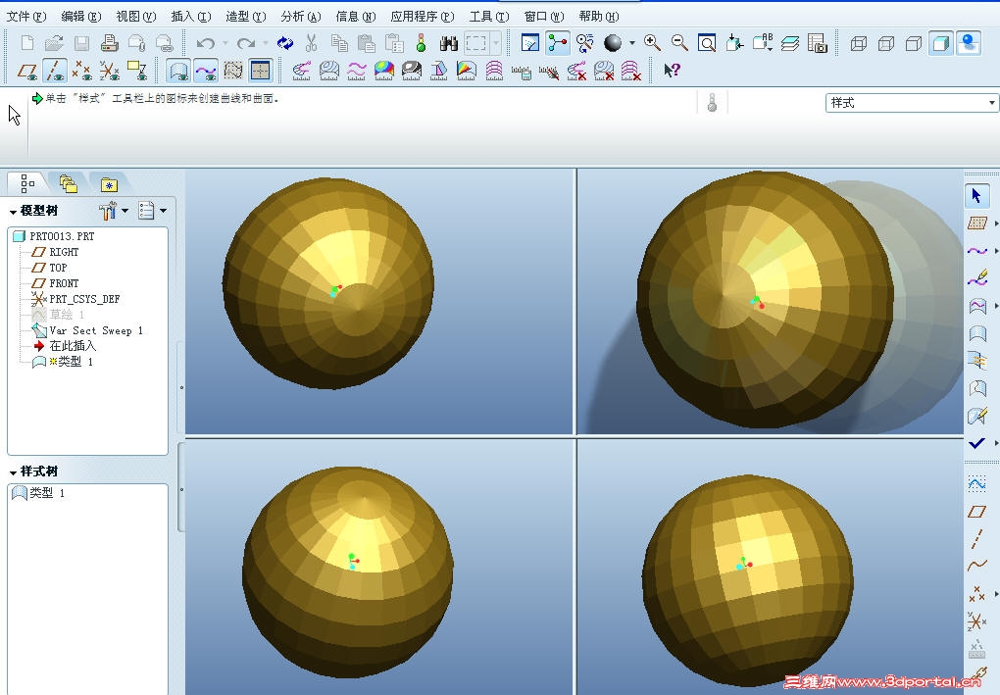
Task: Toggle coordinate systems display
Action: click(x=110, y=71)
